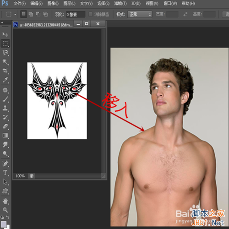Select the Magic Wand tool
Viewport: 229px width, 229px height.
pos(5,62)
